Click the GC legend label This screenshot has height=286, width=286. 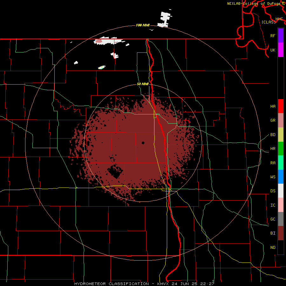coord(273,219)
